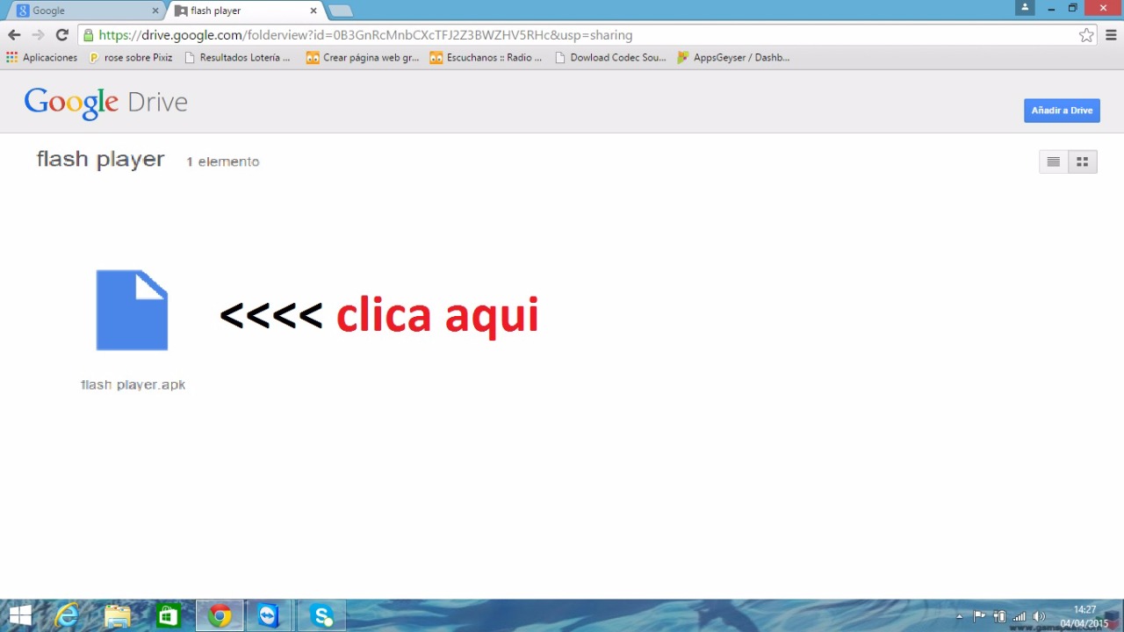Open a new browser tab
Viewport: 1124px width, 632px height.
(x=340, y=11)
